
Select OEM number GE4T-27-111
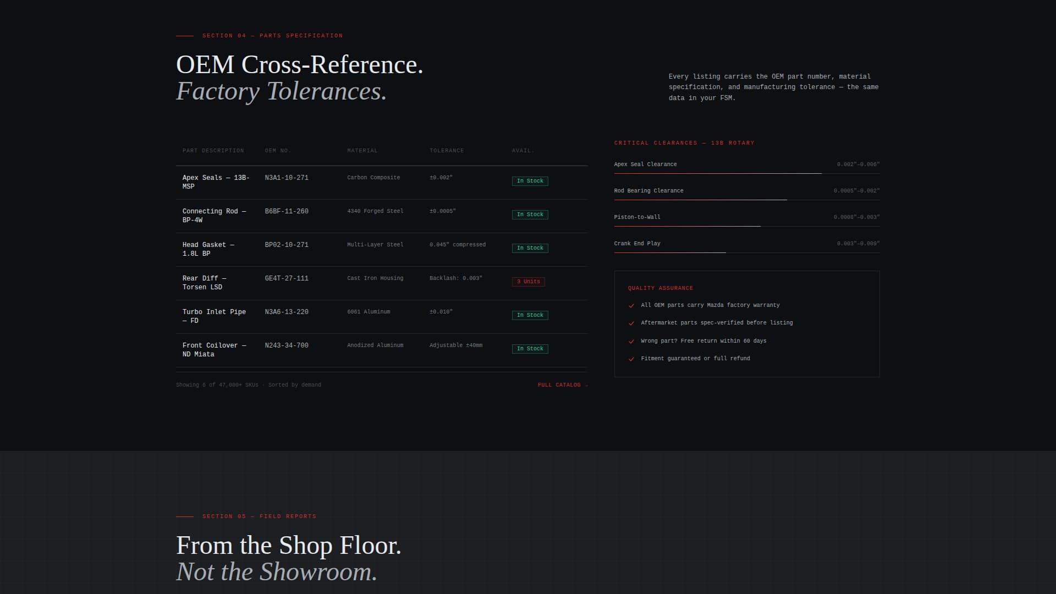[287, 278]
